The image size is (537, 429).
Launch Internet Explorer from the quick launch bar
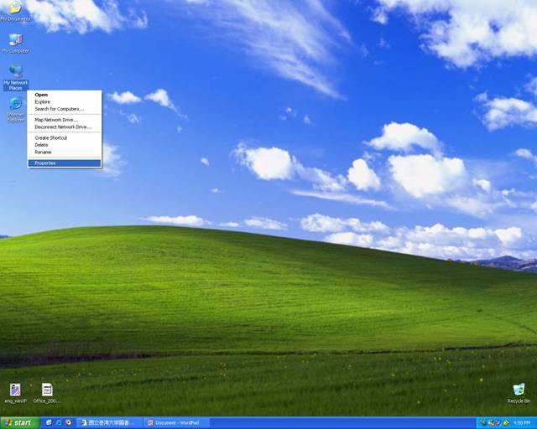click(x=59, y=422)
